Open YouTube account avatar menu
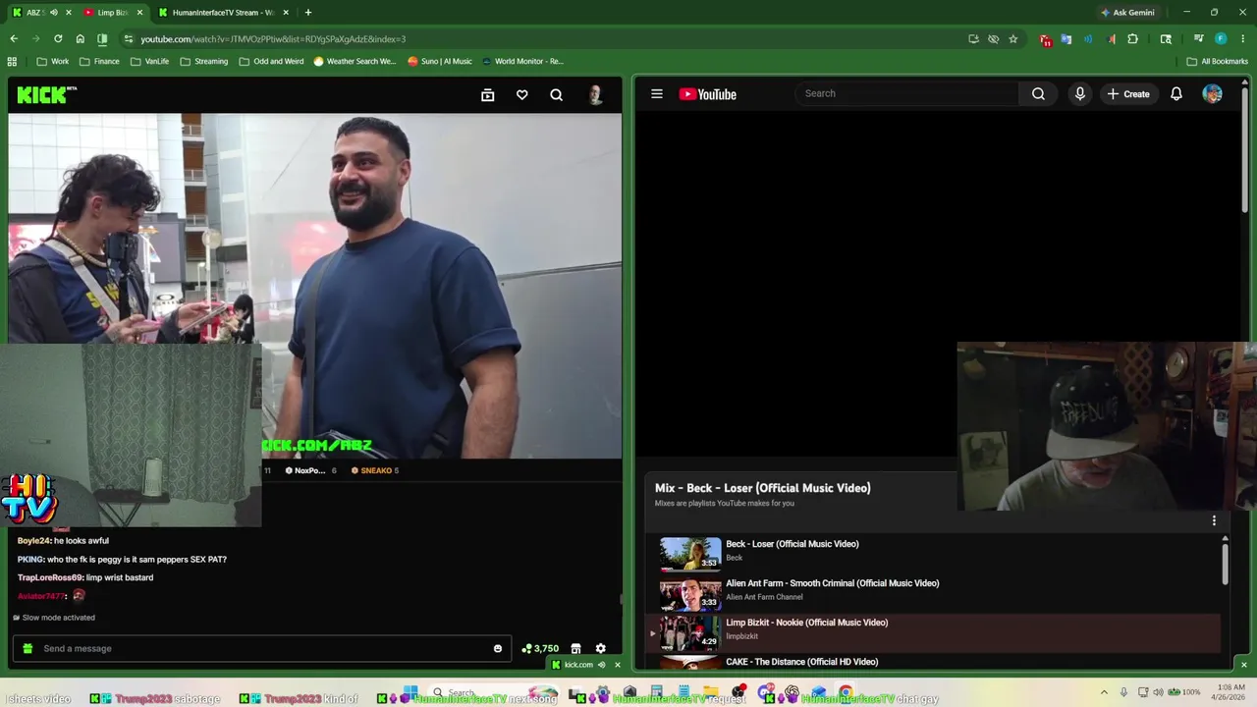This screenshot has width=1257, height=707. coord(1212,94)
